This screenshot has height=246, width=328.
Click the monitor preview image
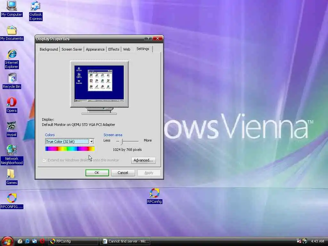[99, 88]
